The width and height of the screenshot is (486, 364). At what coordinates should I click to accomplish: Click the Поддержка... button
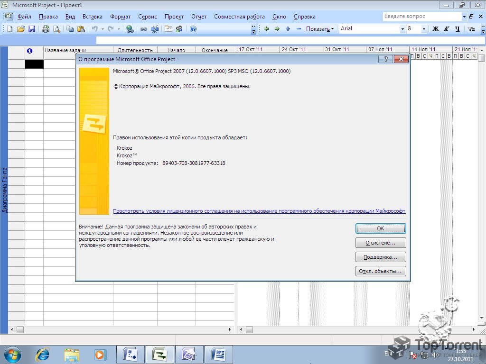(x=381, y=257)
